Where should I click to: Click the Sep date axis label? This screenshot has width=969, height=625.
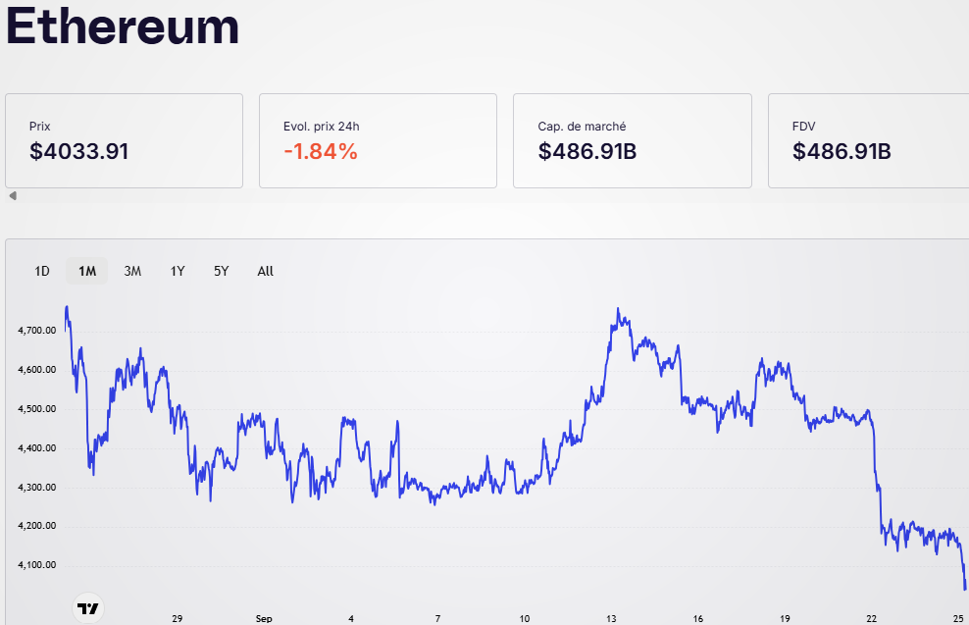tap(263, 619)
